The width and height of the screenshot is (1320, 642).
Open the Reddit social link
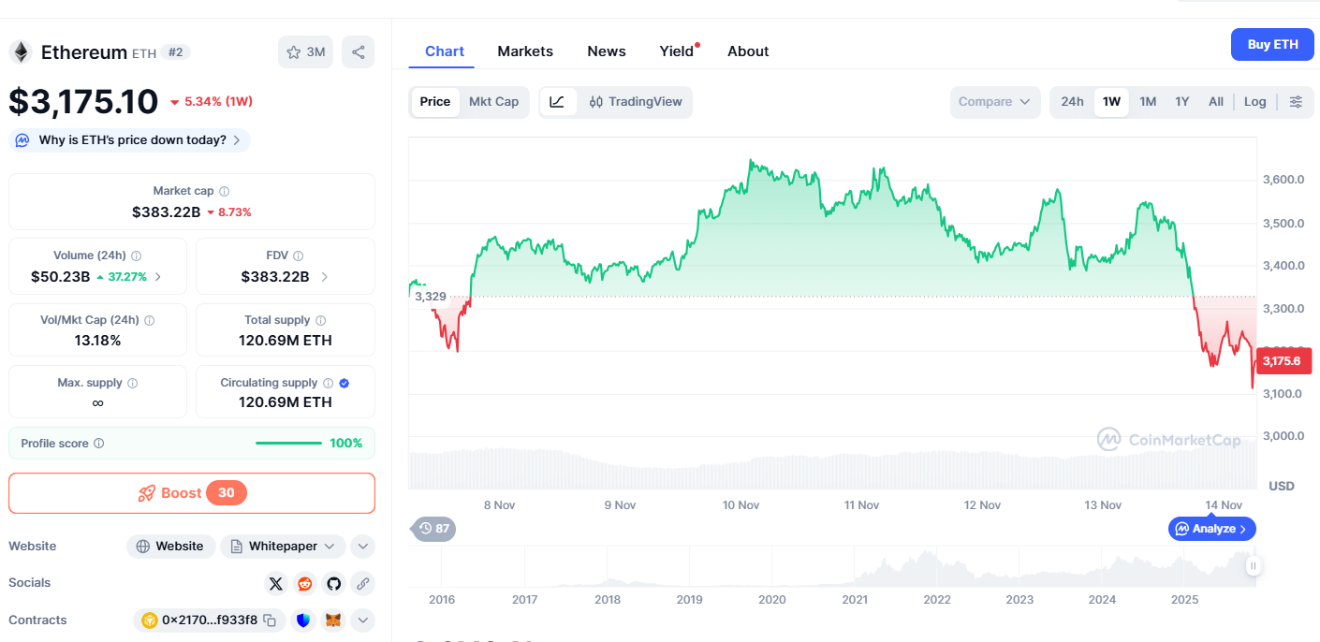pos(304,584)
